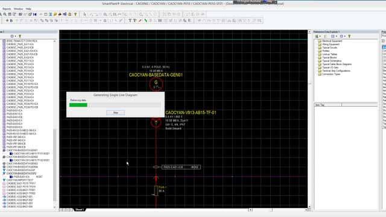This screenshot has width=386, height=217.
Task: Click the drawing canvas vertical scrollbar
Action: point(309,119)
